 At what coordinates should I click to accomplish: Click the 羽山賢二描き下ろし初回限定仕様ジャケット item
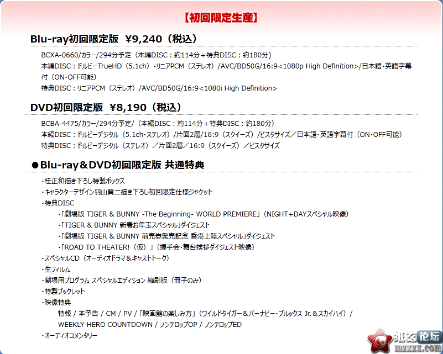click(x=127, y=192)
